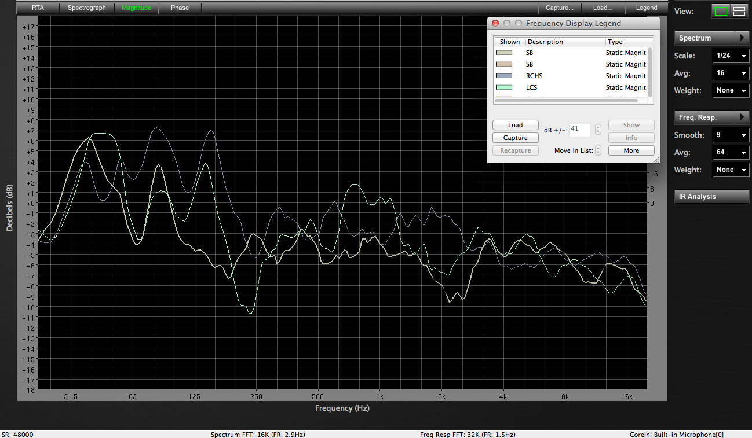Click the dB +/- stepper arrows

click(598, 130)
